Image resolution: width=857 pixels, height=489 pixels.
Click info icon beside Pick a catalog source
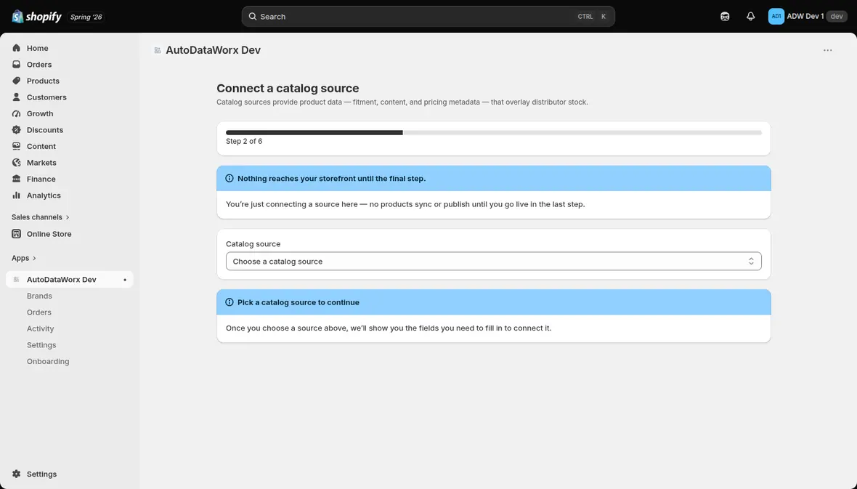coord(230,302)
